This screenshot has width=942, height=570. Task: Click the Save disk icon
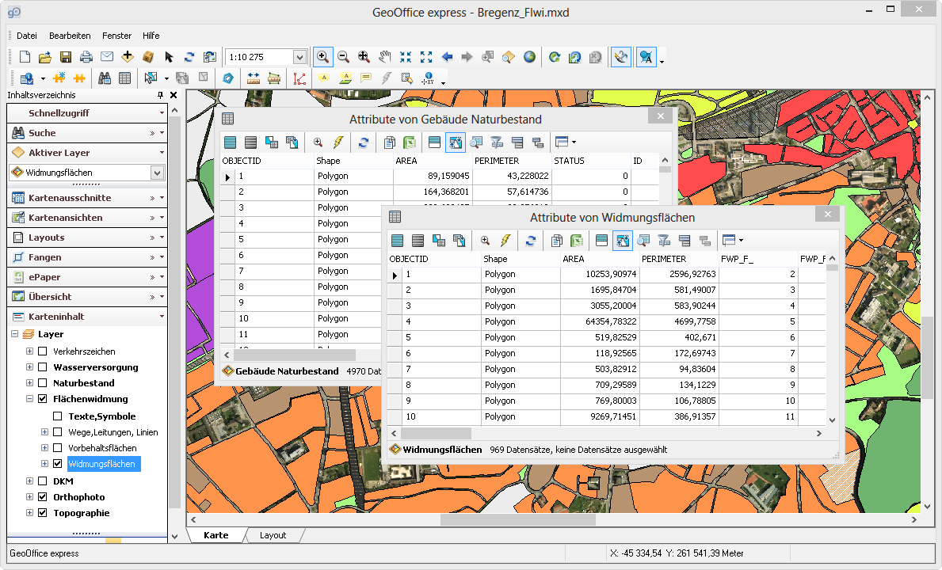[x=66, y=57]
